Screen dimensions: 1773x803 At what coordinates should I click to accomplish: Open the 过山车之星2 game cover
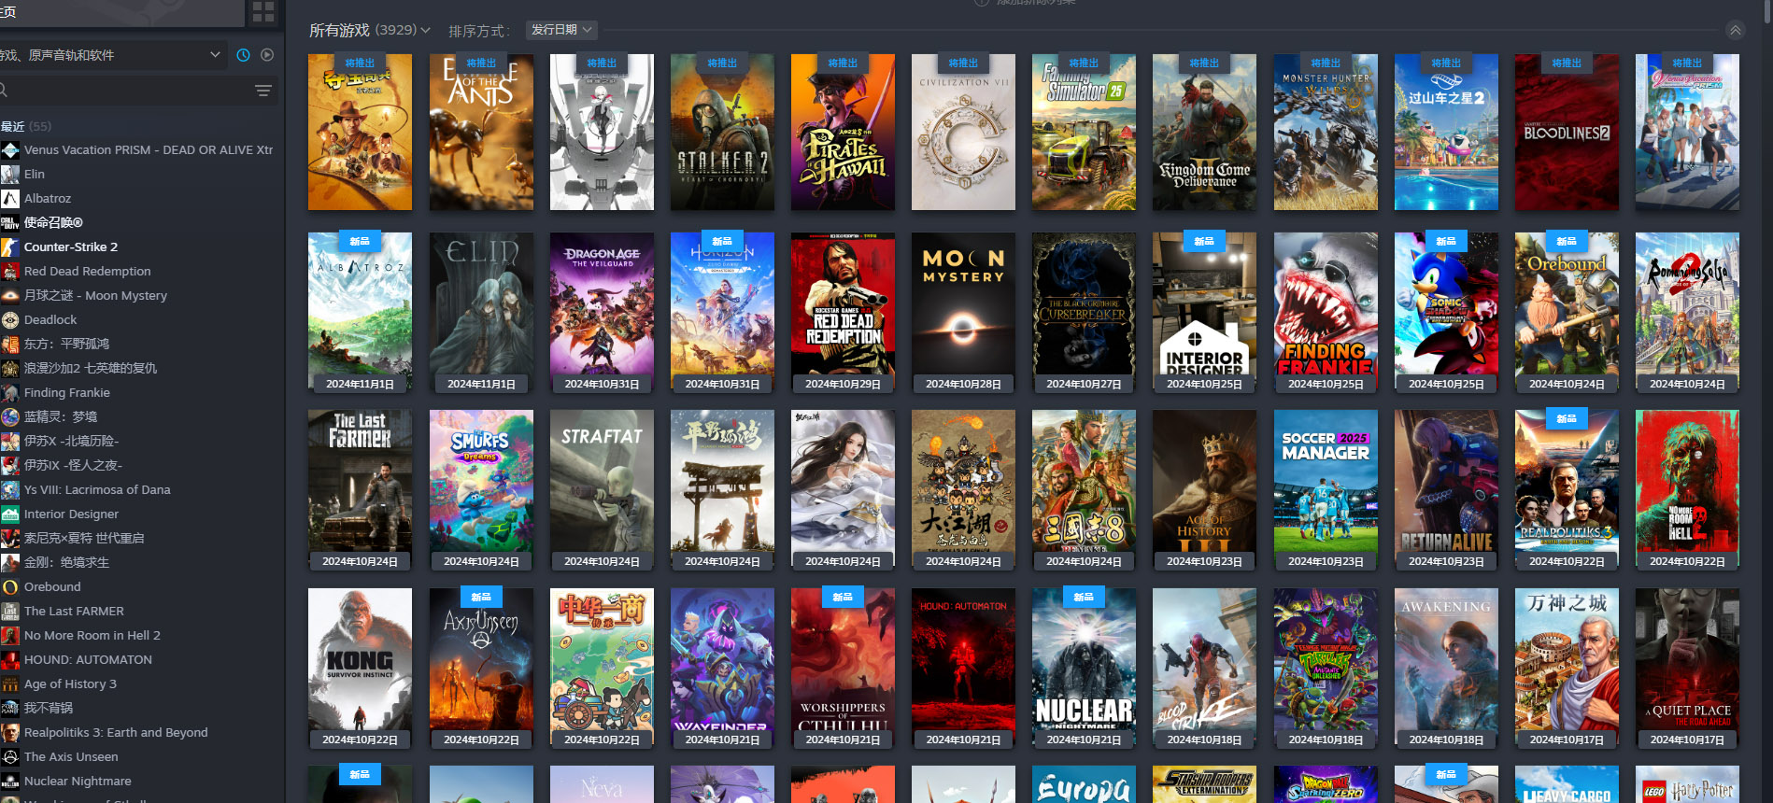point(1446,132)
